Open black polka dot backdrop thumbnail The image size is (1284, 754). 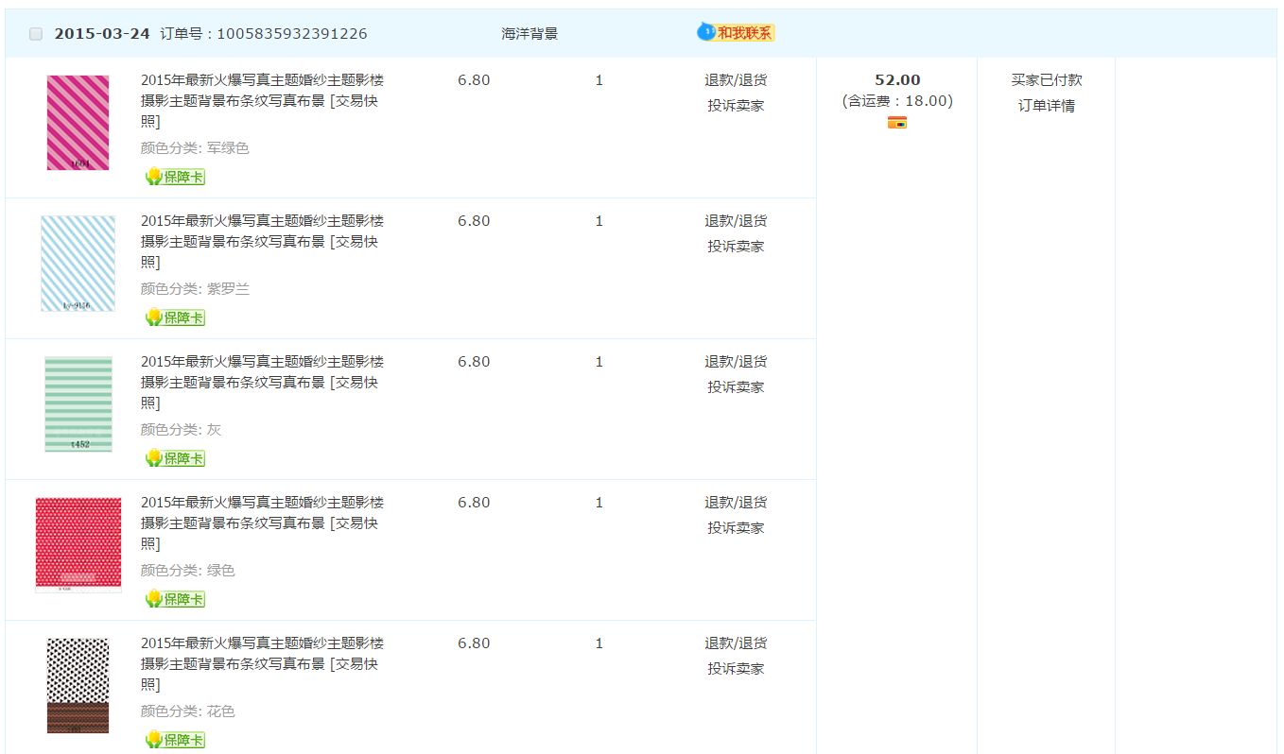pos(78,685)
